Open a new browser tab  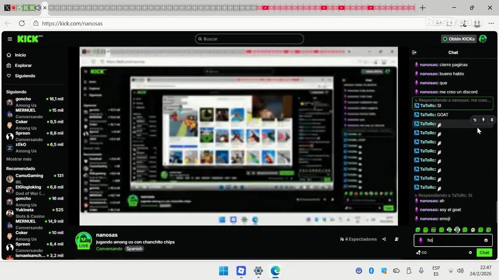(x=423, y=8)
